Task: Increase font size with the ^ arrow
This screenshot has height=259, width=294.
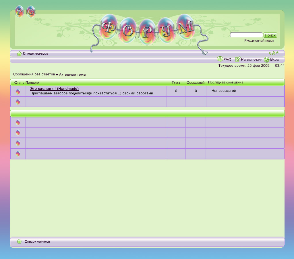Action: [277, 53]
